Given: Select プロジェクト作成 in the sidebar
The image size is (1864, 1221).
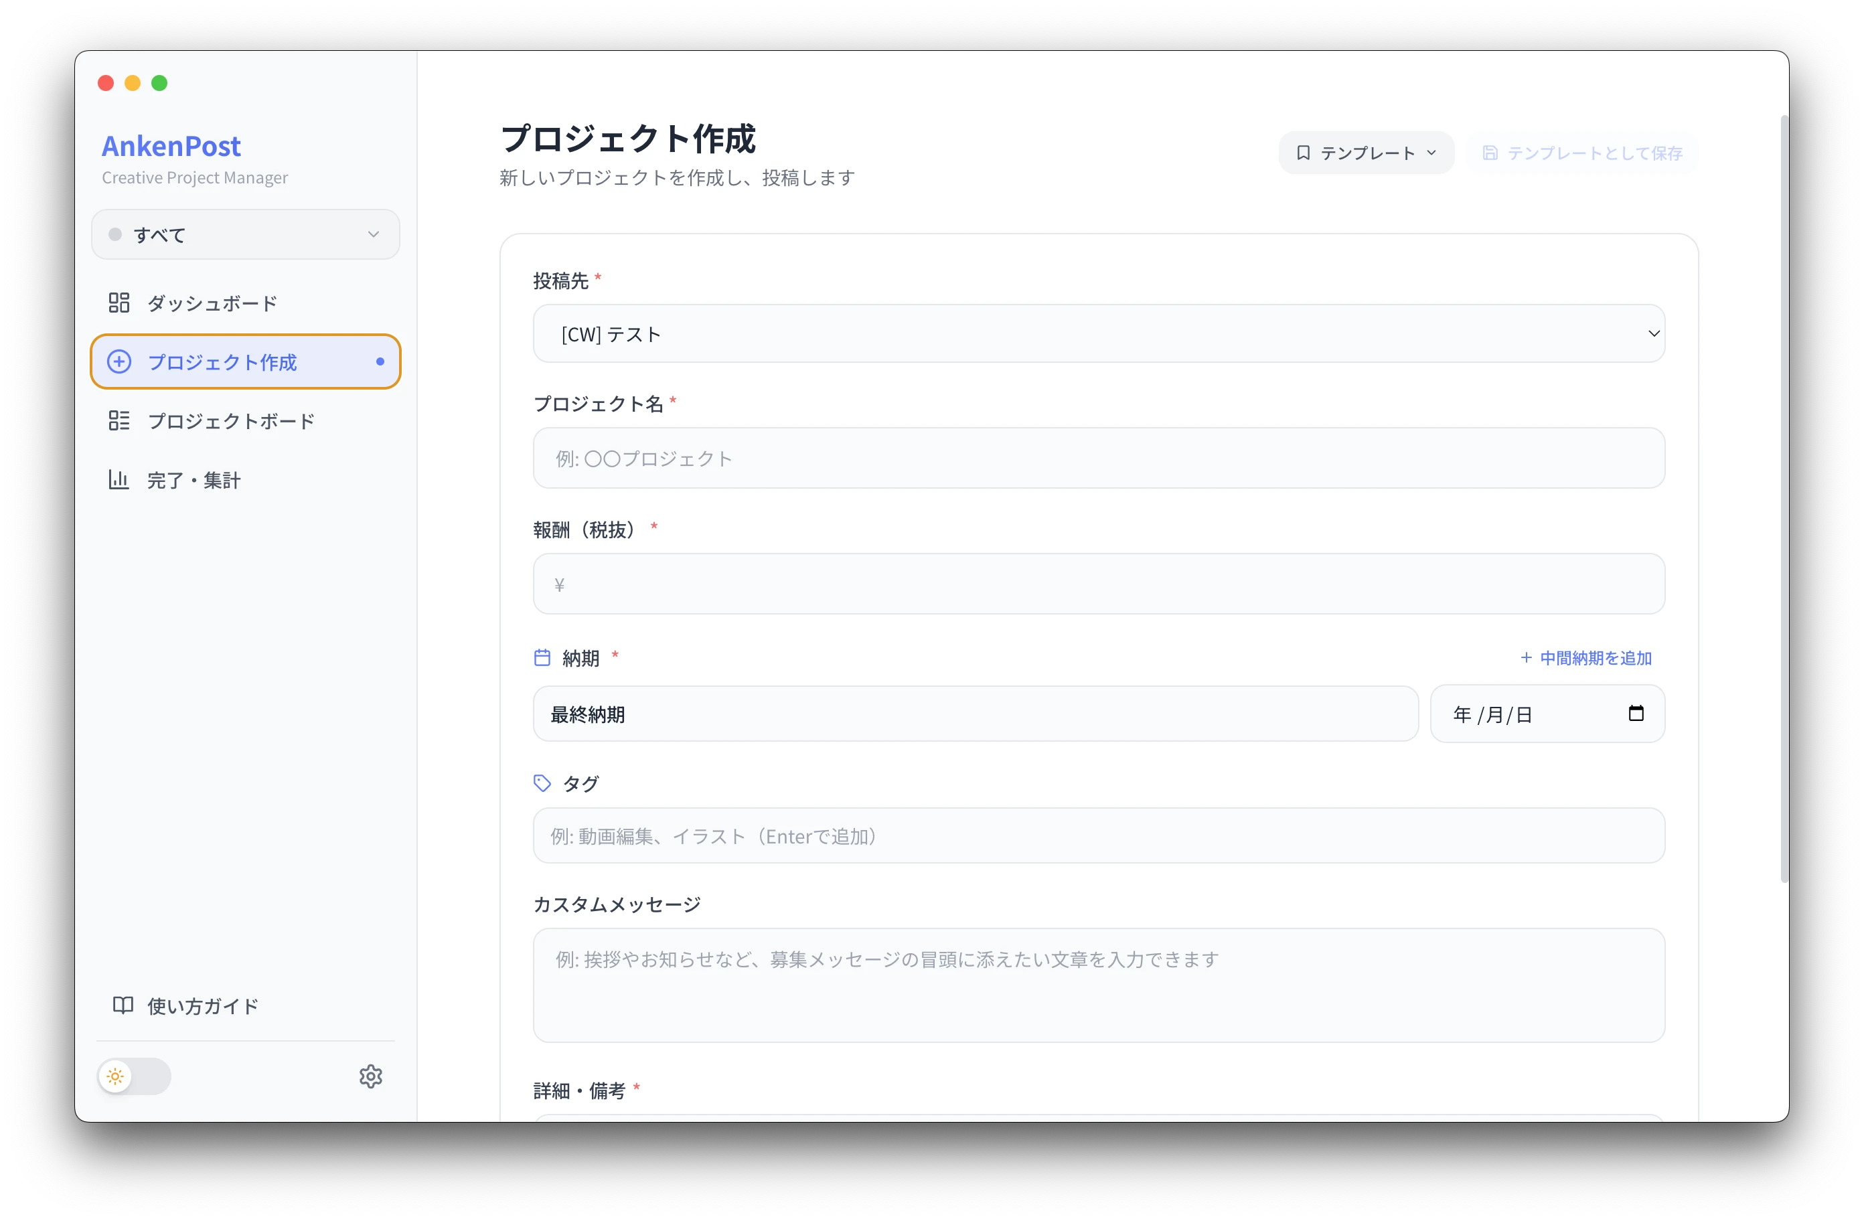Looking at the screenshot, I should point(245,362).
